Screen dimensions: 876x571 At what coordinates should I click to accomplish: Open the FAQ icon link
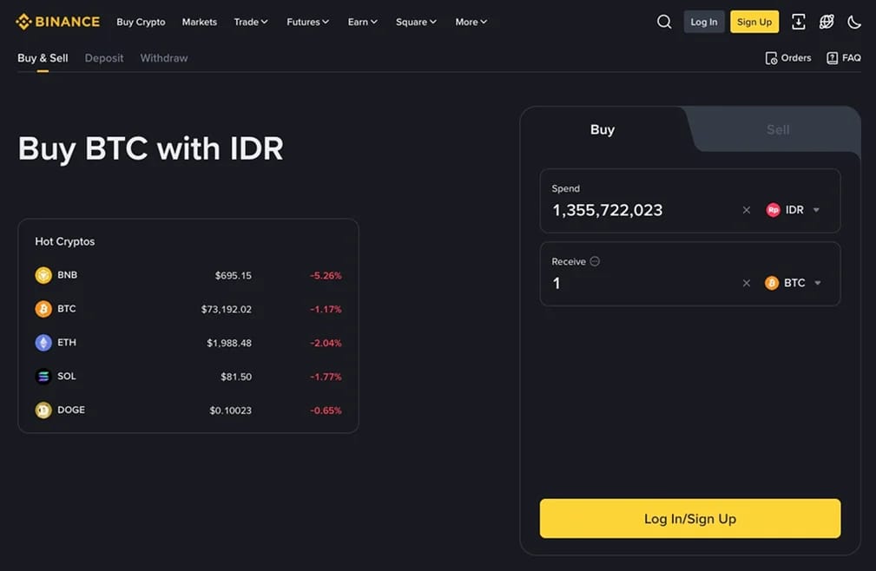point(844,58)
